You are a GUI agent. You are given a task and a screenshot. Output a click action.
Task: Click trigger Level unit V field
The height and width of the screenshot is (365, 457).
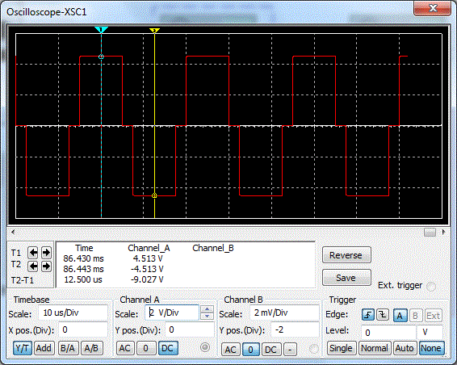[x=430, y=333]
